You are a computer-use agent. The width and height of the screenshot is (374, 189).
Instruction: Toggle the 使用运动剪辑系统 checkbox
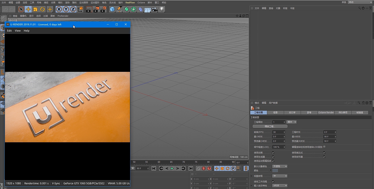point(273,161)
